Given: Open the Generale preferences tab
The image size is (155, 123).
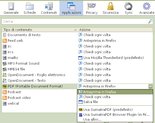Looking at the screenshot, I should point(11,8).
